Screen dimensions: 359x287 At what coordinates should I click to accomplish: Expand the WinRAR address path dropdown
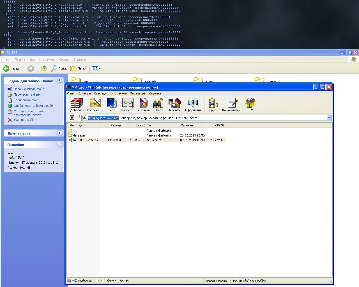pyautogui.click(x=329, y=118)
